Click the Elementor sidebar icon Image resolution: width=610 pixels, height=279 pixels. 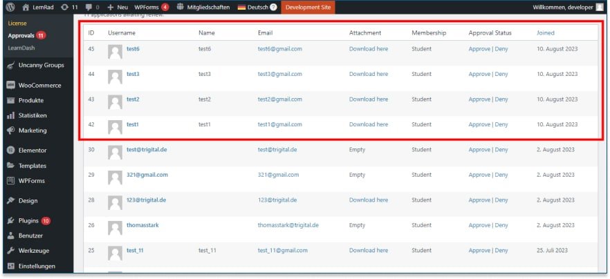point(11,151)
